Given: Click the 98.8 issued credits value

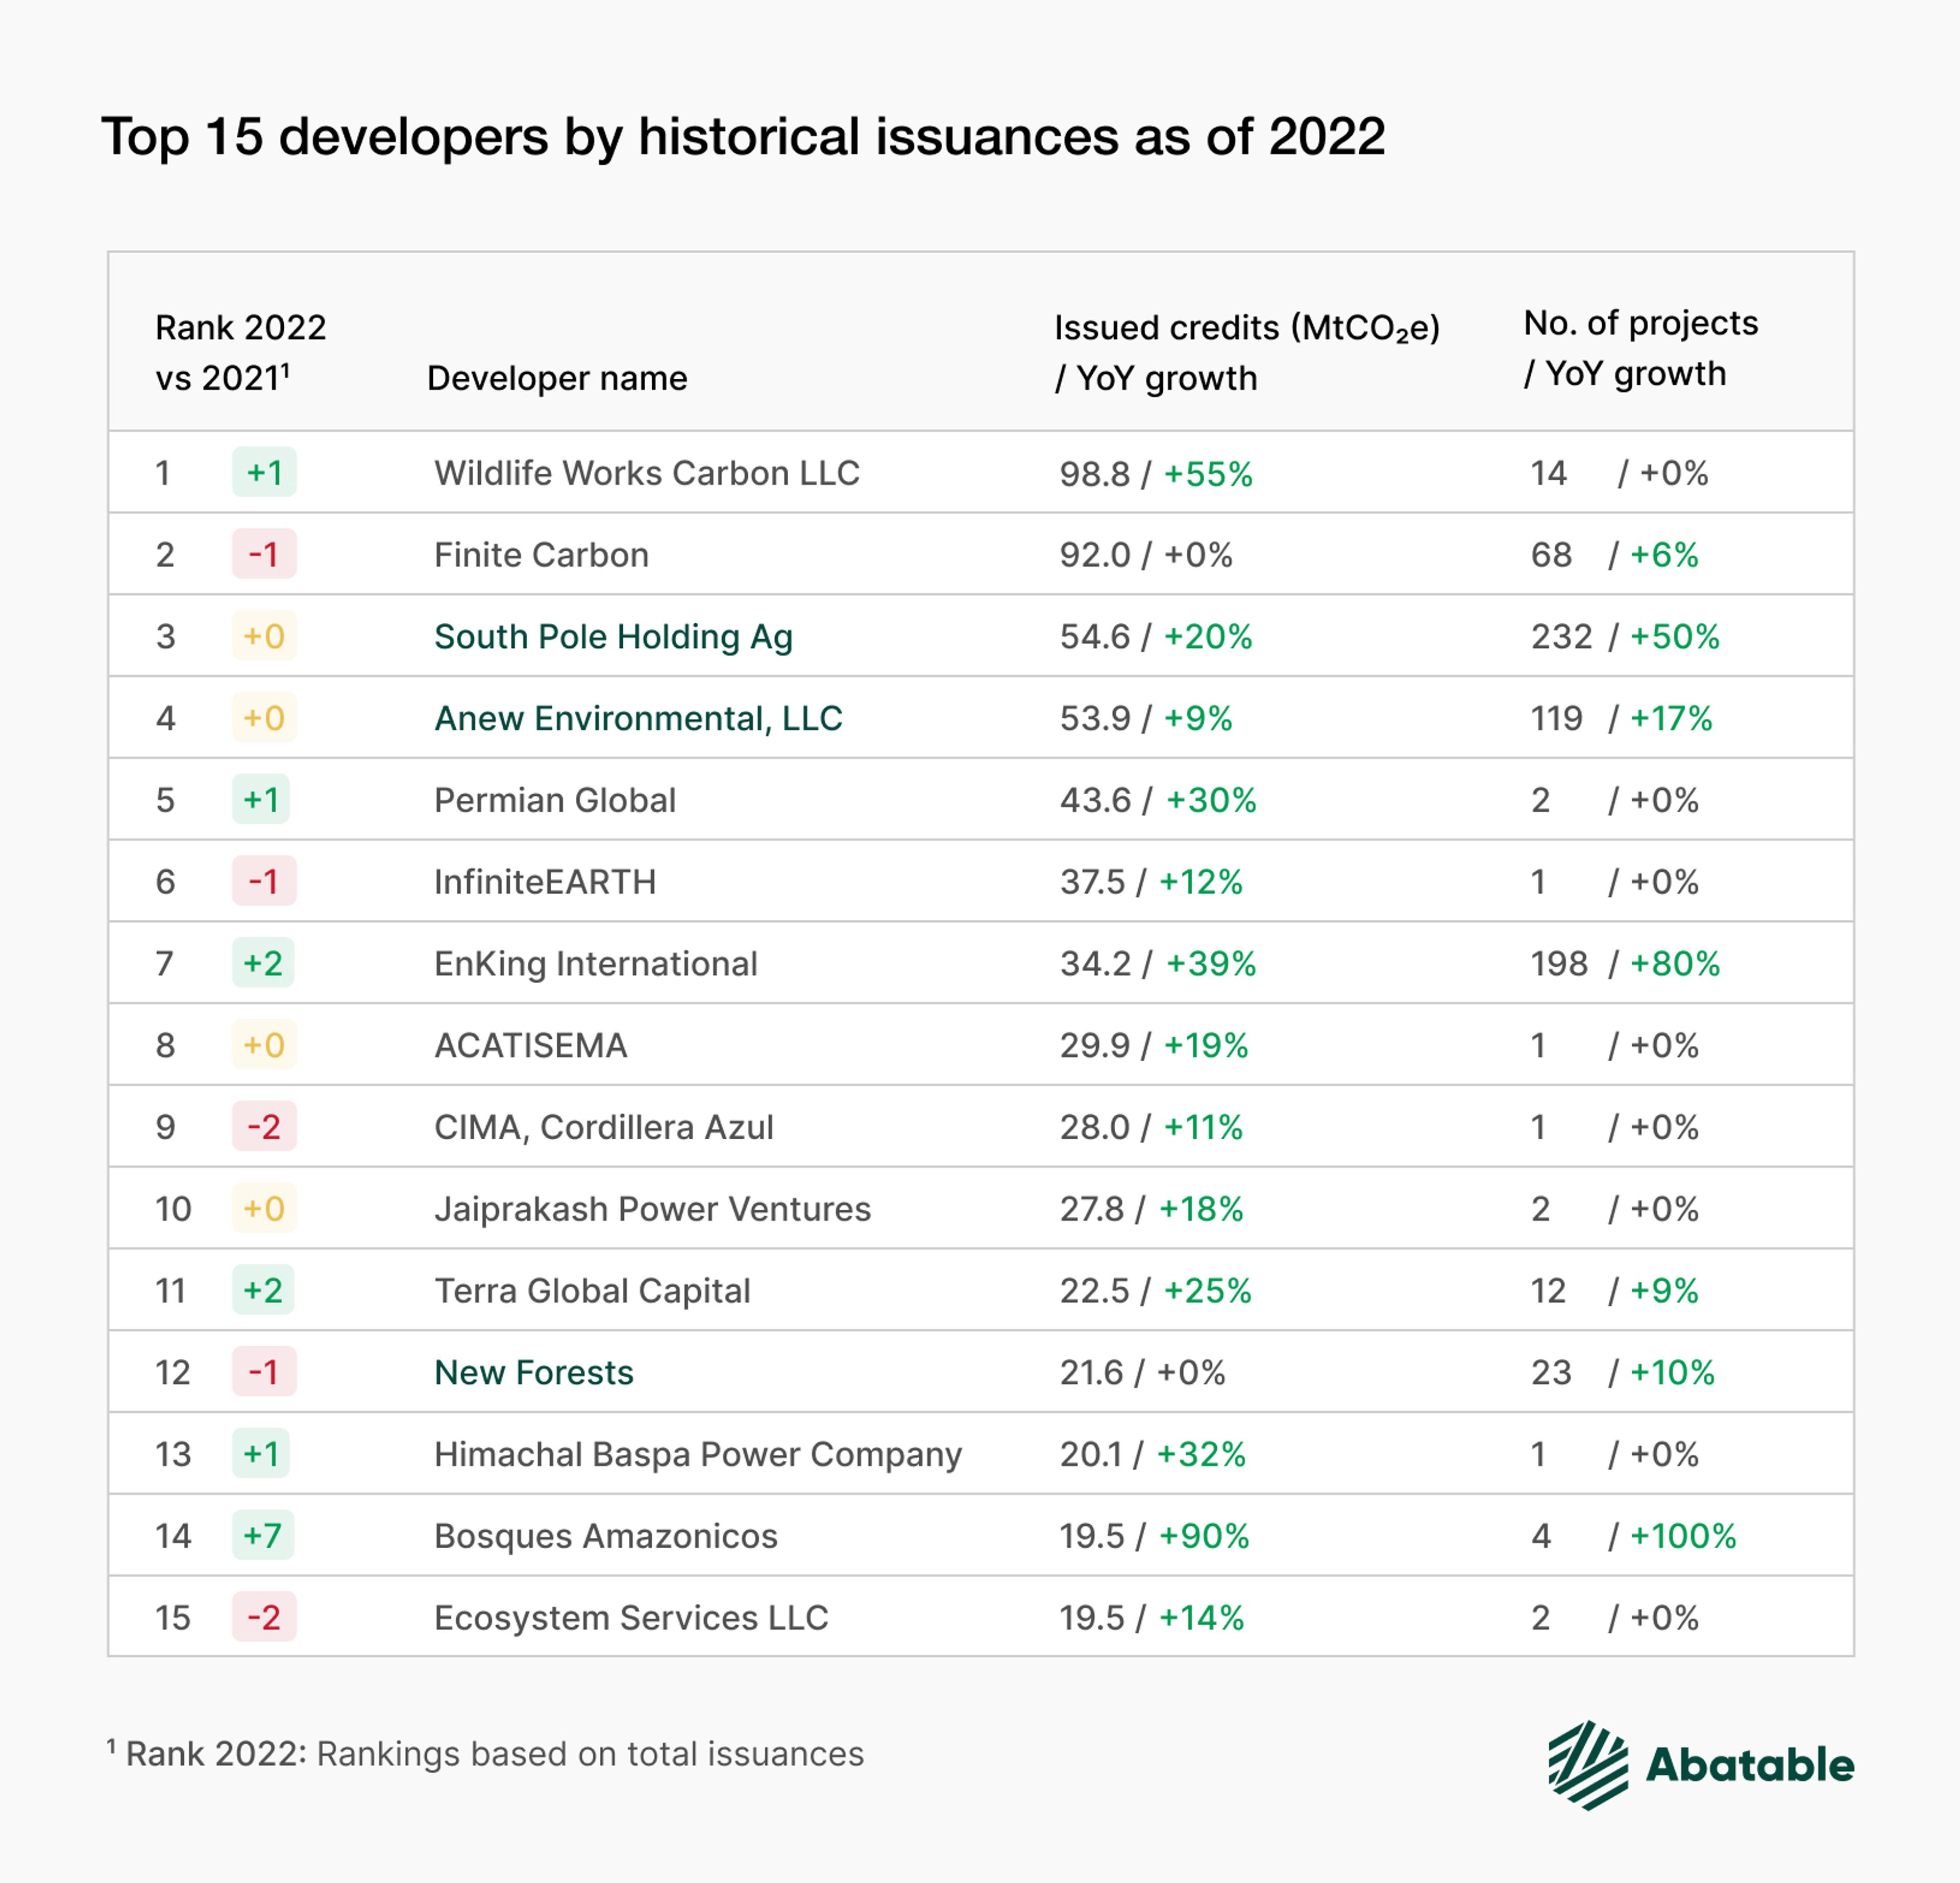Looking at the screenshot, I should coord(1094,473).
